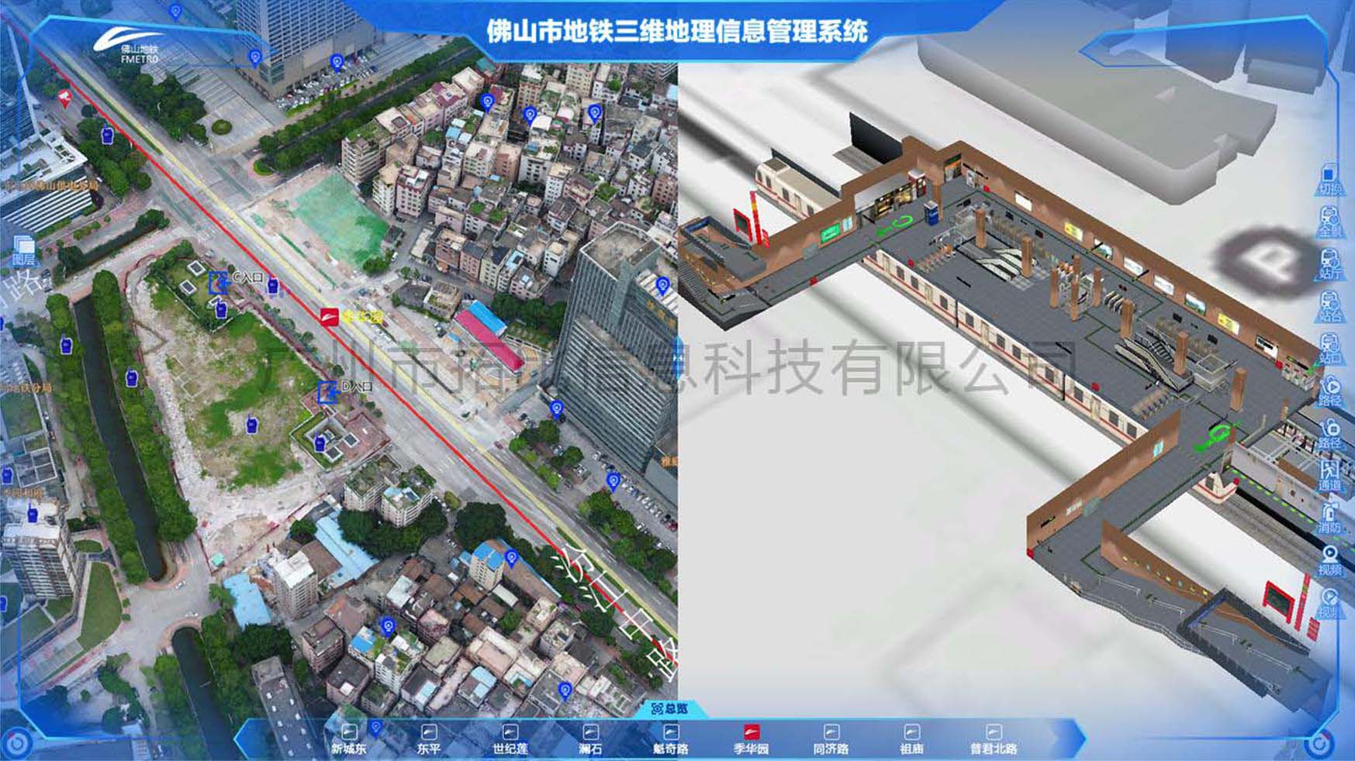Viewport: 1355px width, 761px height.
Task: Click the Foshan Metro FMETRO logo
Action: tap(130, 46)
